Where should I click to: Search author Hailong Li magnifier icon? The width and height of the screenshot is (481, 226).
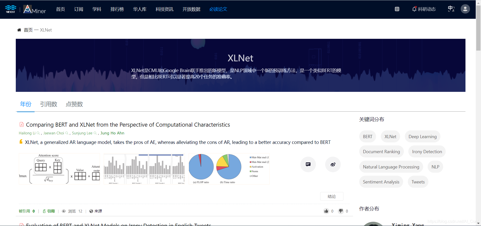tap(38, 133)
